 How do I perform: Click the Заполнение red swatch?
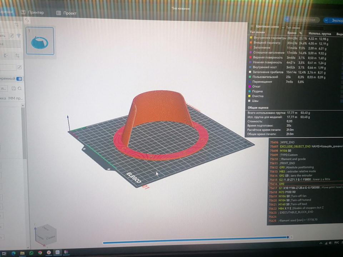click(251, 47)
